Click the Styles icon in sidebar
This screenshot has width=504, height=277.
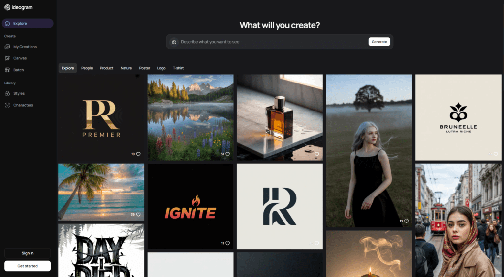pyautogui.click(x=7, y=93)
